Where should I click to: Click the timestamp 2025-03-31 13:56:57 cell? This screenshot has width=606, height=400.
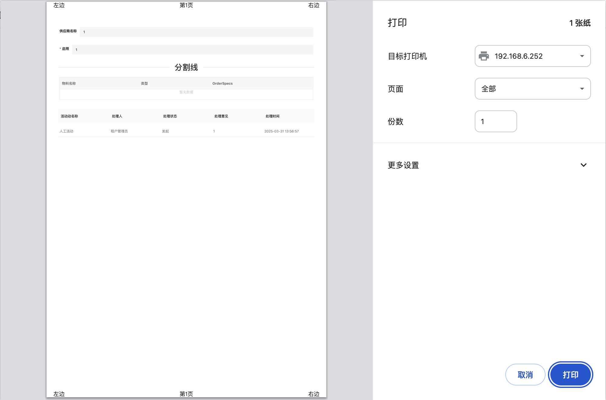click(x=281, y=131)
